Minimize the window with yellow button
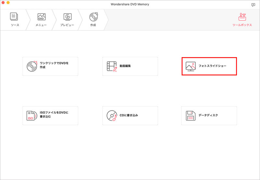Image resolution: width=260 pixels, height=180 pixels. click(x=8, y=3)
